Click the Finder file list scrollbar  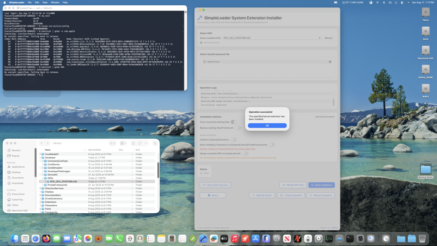(x=158, y=170)
